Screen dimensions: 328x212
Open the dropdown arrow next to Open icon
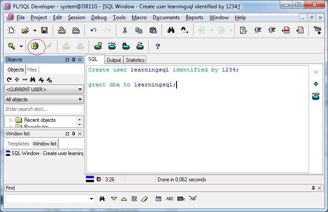point(35,31)
